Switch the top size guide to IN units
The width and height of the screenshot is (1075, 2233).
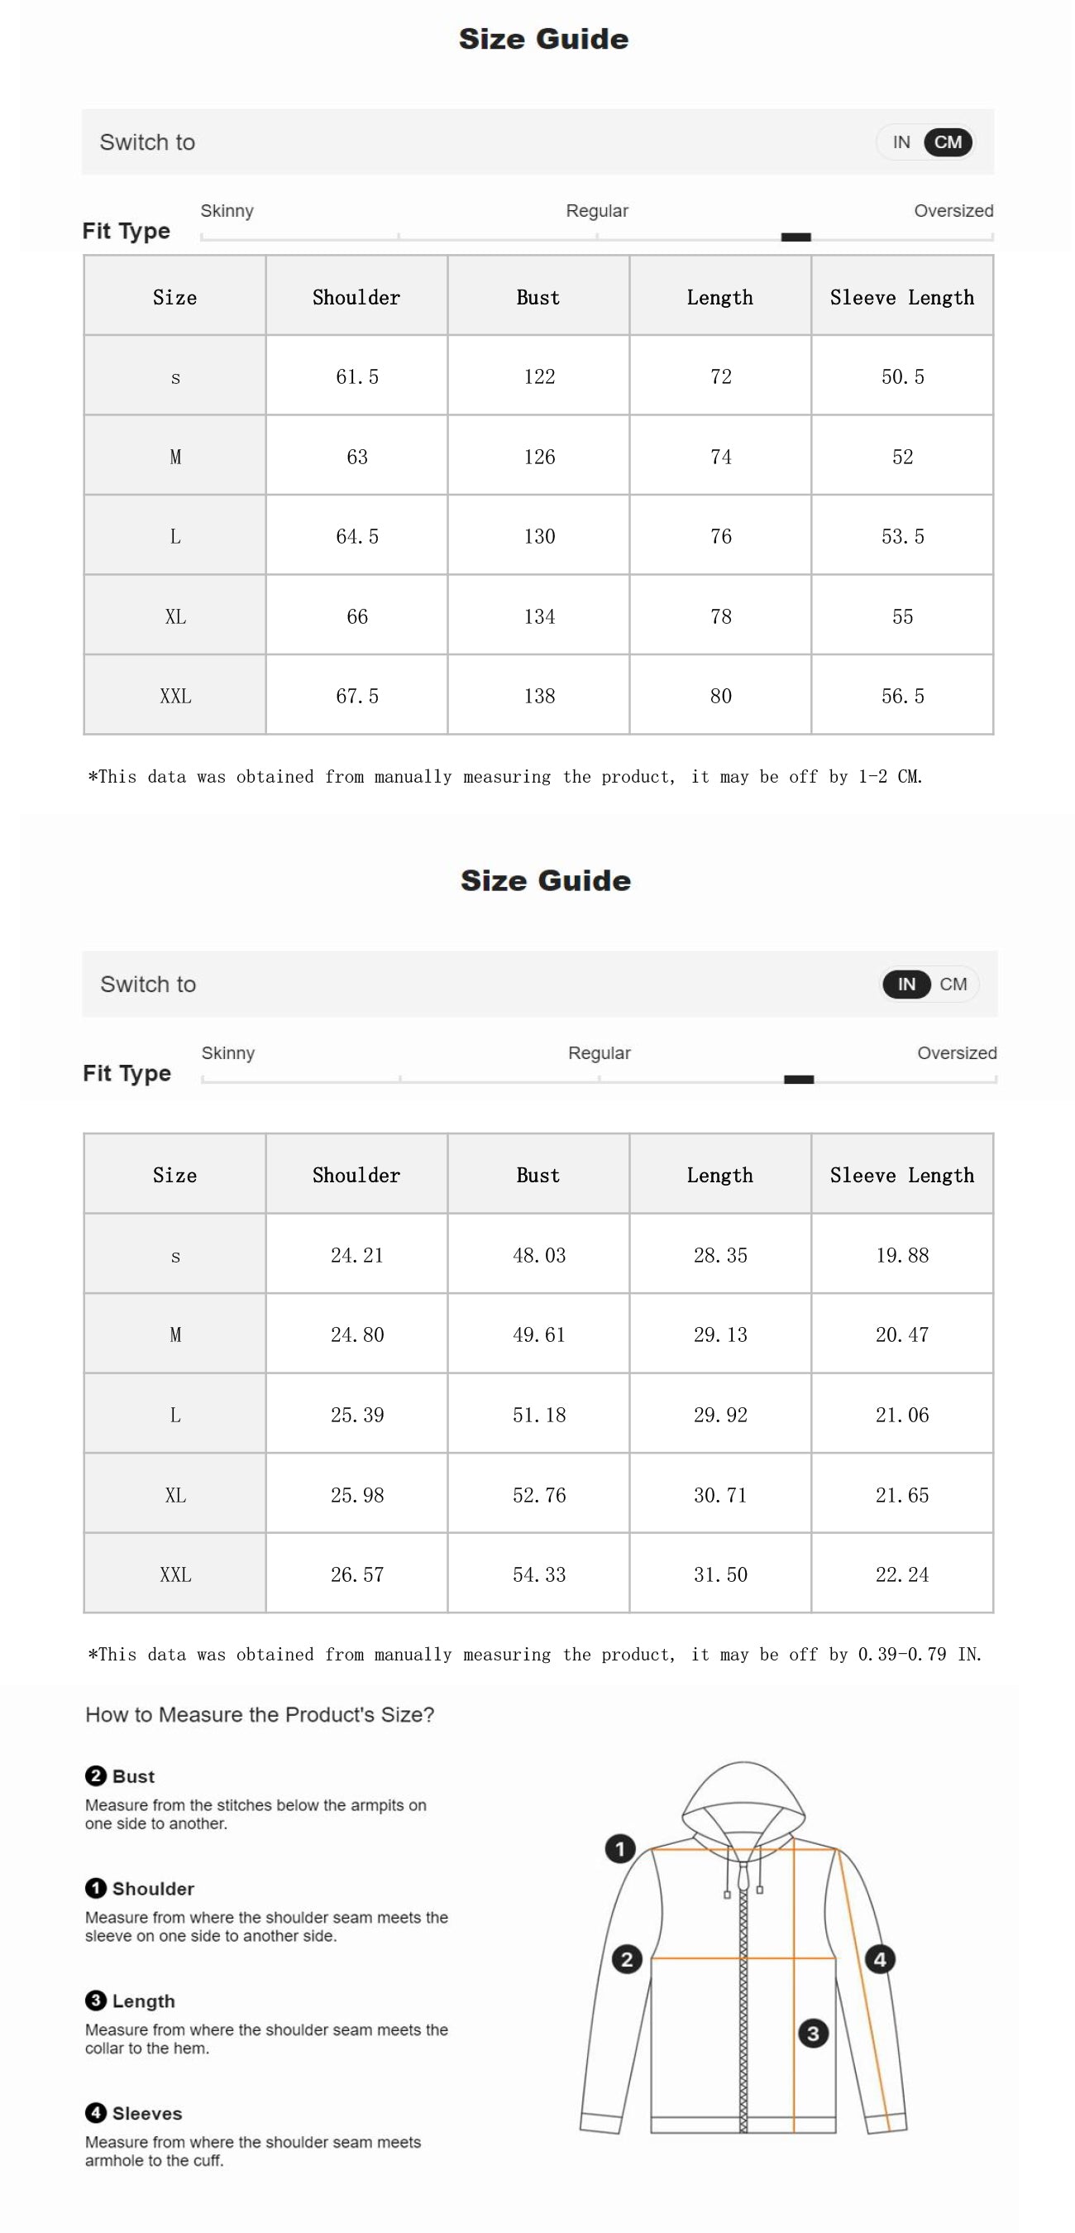tap(901, 142)
